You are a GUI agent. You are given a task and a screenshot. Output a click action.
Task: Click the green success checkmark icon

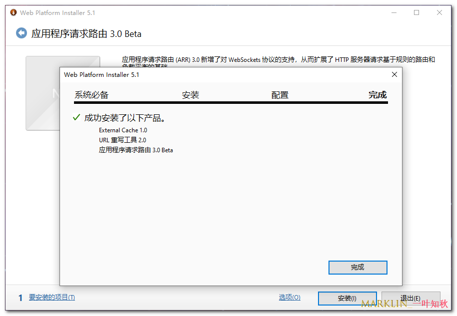(76, 117)
